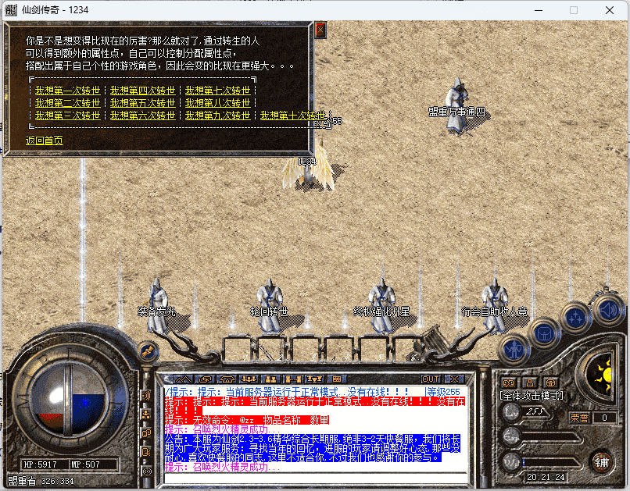Close the NPC dialog with red X
This screenshot has width=630, height=491.
[x=320, y=30]
